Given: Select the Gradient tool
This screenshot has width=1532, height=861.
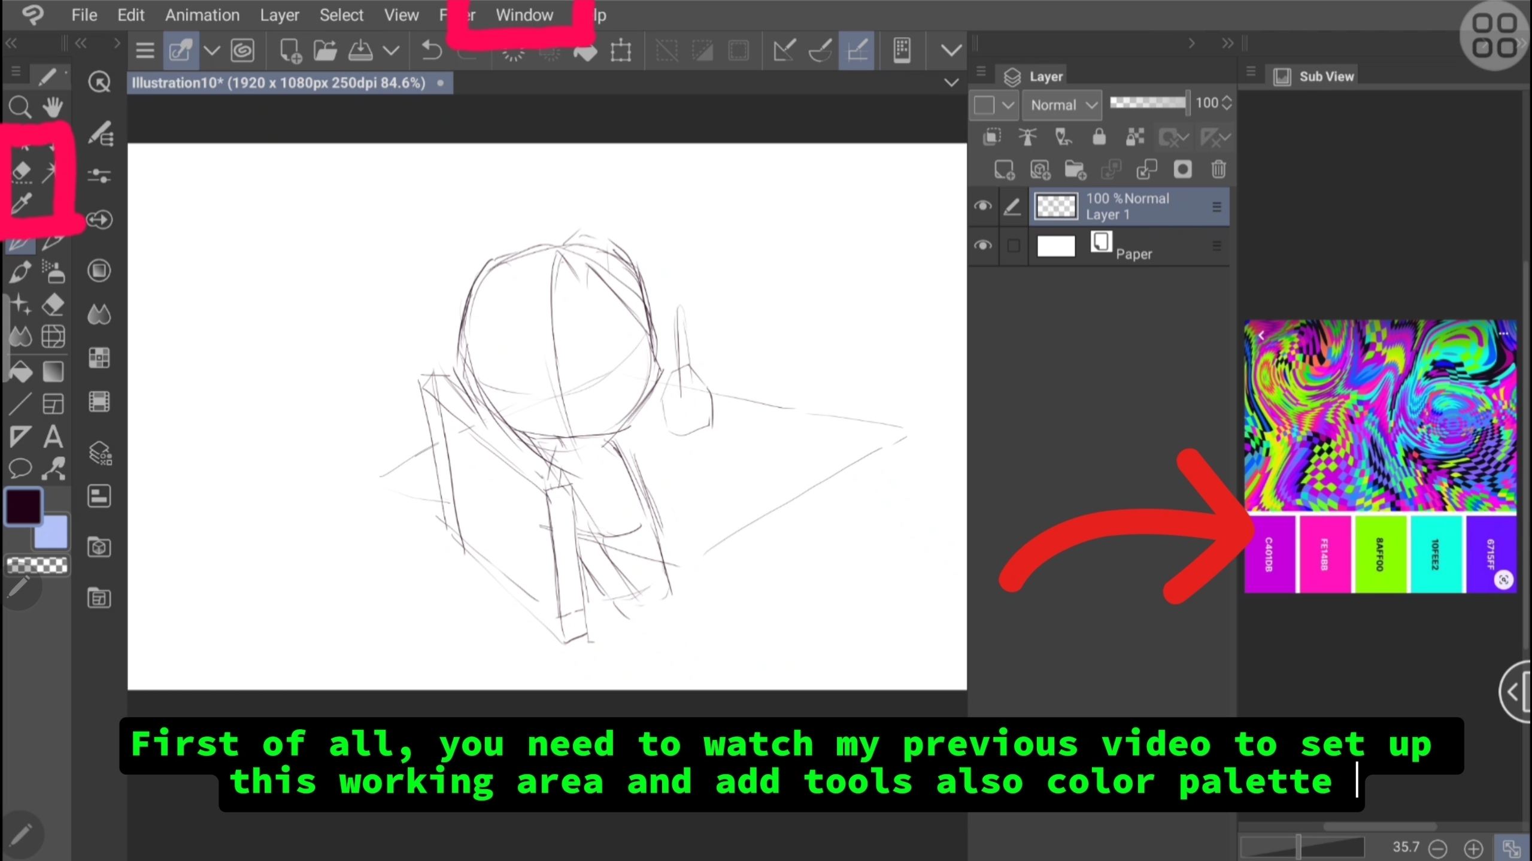Looking at the screenshot, I should click(x=53, y=372).
